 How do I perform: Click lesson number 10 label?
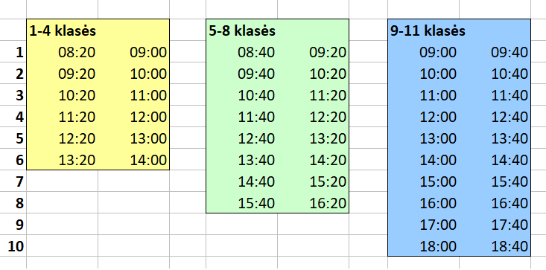16,246
